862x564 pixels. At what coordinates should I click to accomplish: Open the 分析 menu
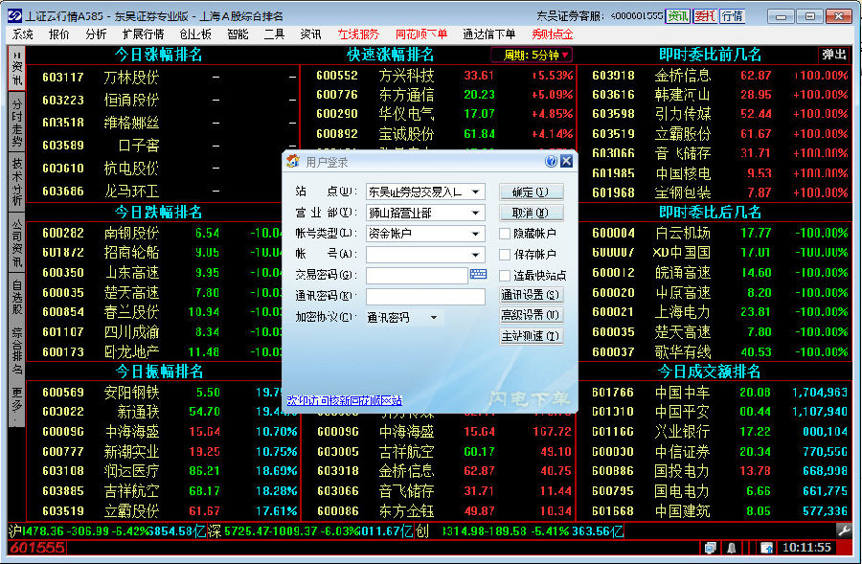[96, 34]
